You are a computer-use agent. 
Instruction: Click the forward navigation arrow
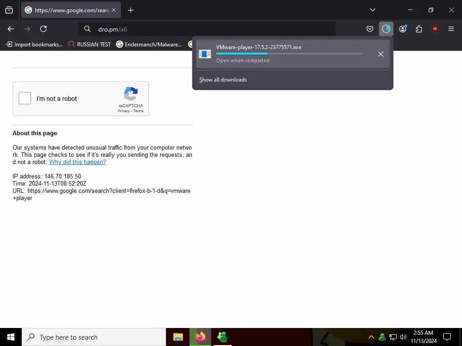click(x=27, y=29)
